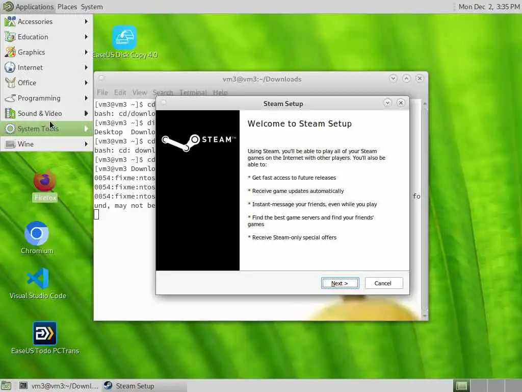Open the Accessories category icon
522x392 pixels.
coord(10,21)
